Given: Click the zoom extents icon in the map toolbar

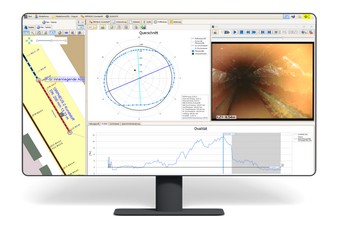Looking at the screenshot, I should pyautogui.click(x=39, y=33).
